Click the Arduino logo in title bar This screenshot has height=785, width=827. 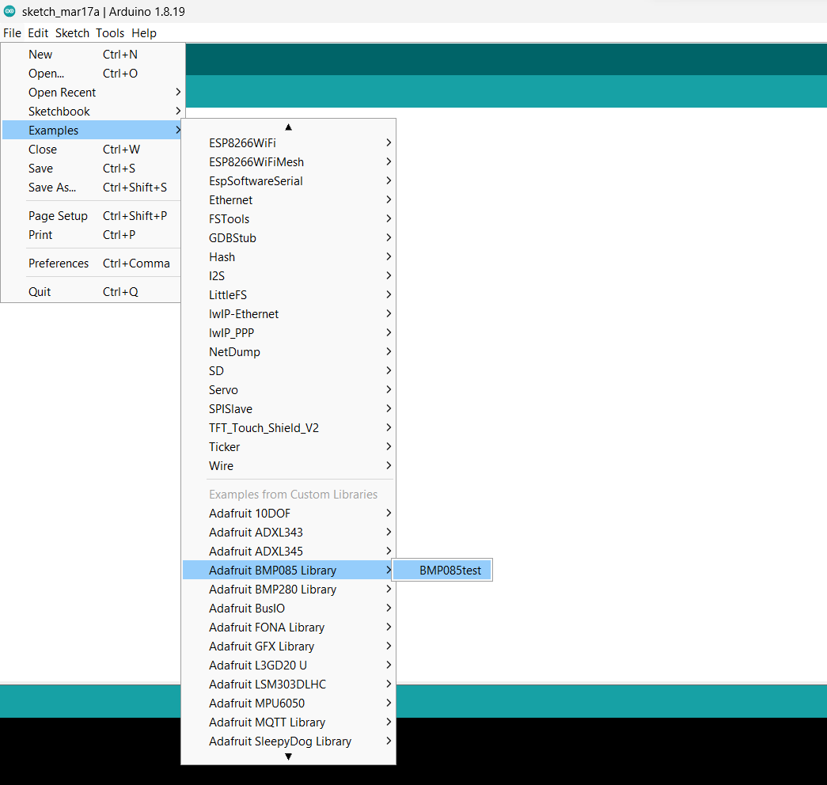pos(10,11)
